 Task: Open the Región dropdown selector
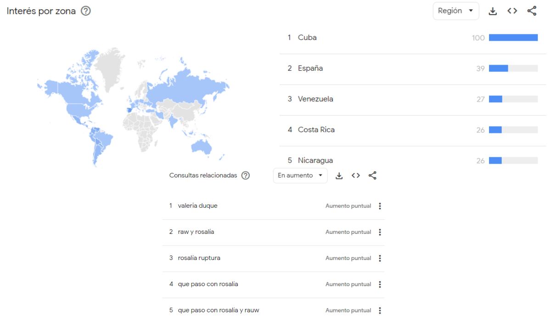point(455,11)
